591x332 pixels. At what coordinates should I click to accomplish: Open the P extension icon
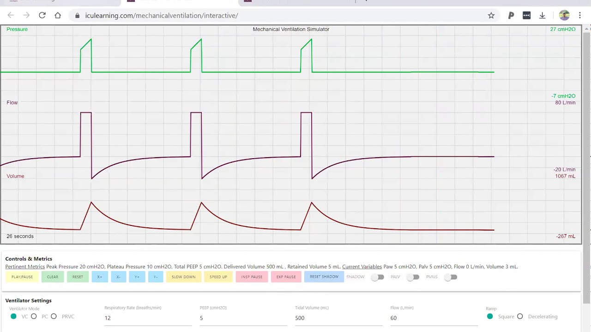(x=511, y=15)
